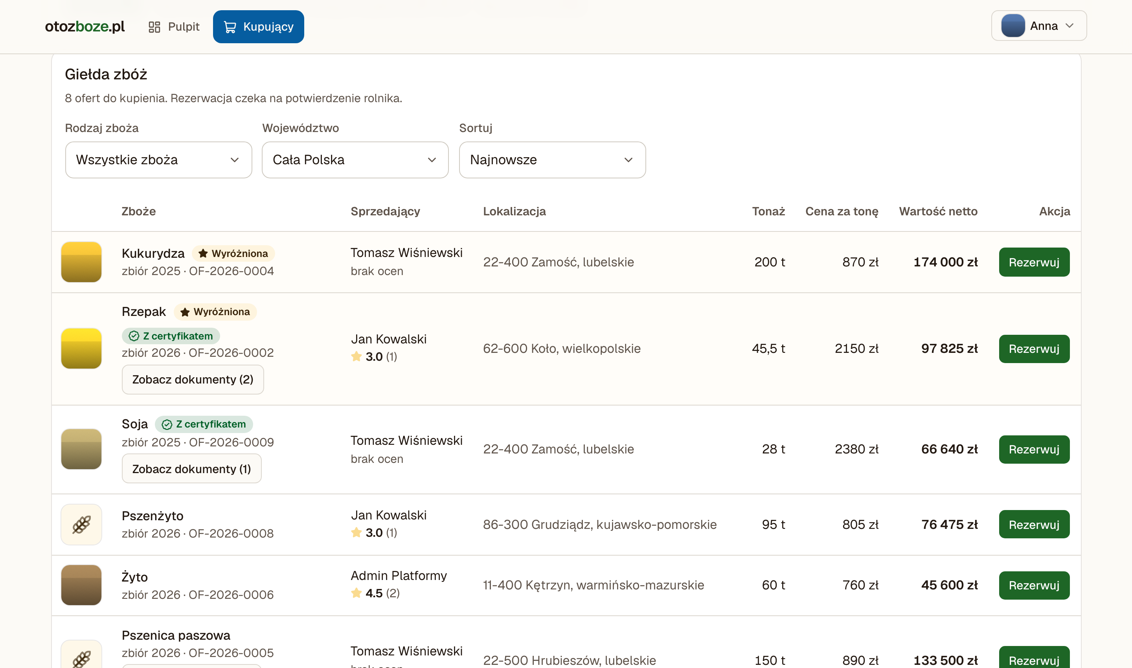This screenshot has width=1132, height=668.
Task: Click the shopping cart icon in Kupujący
Action: 230,27
